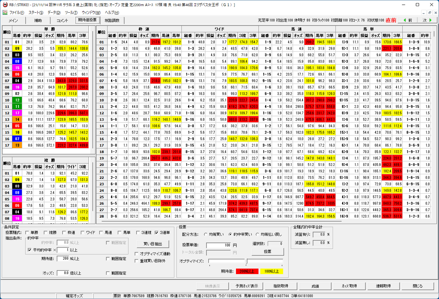Image resolution: width=439 pixels, height=299 pixels.
Task: Tick the 枠連 bet type checkbox
Action: click(65, 233)
